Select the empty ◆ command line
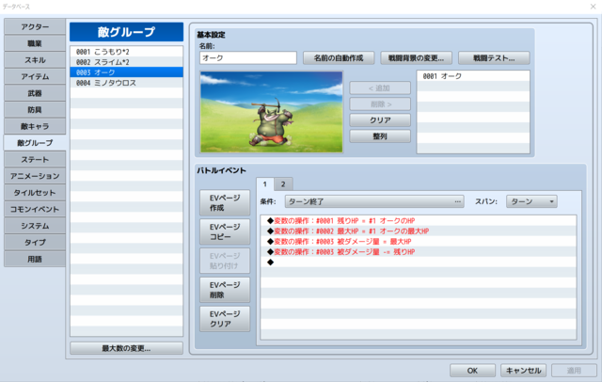The width and height of the screenshot is (602, 382). coord(419,263)
